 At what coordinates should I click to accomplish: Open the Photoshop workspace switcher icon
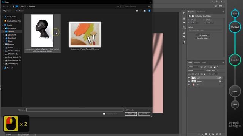pos(221,6)
